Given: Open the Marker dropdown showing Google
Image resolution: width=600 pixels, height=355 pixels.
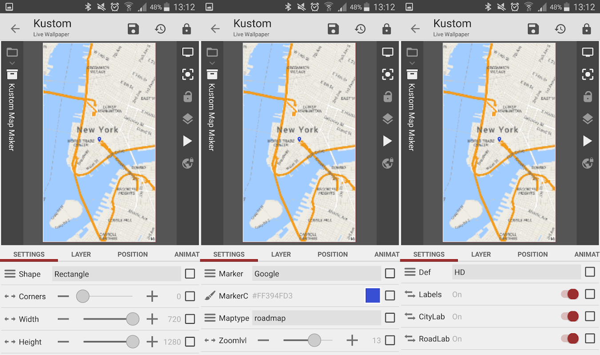Looking at the screenshot, I should (316, 273).
